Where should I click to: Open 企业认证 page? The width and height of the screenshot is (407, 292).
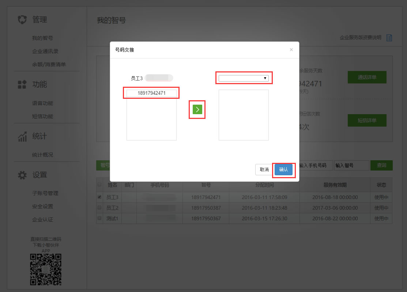click(42, 220)
